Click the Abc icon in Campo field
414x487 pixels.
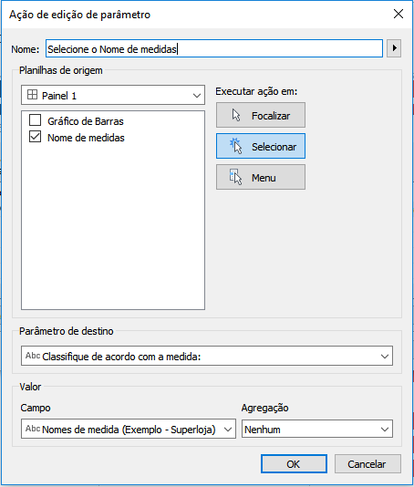(x=33, y=429)
